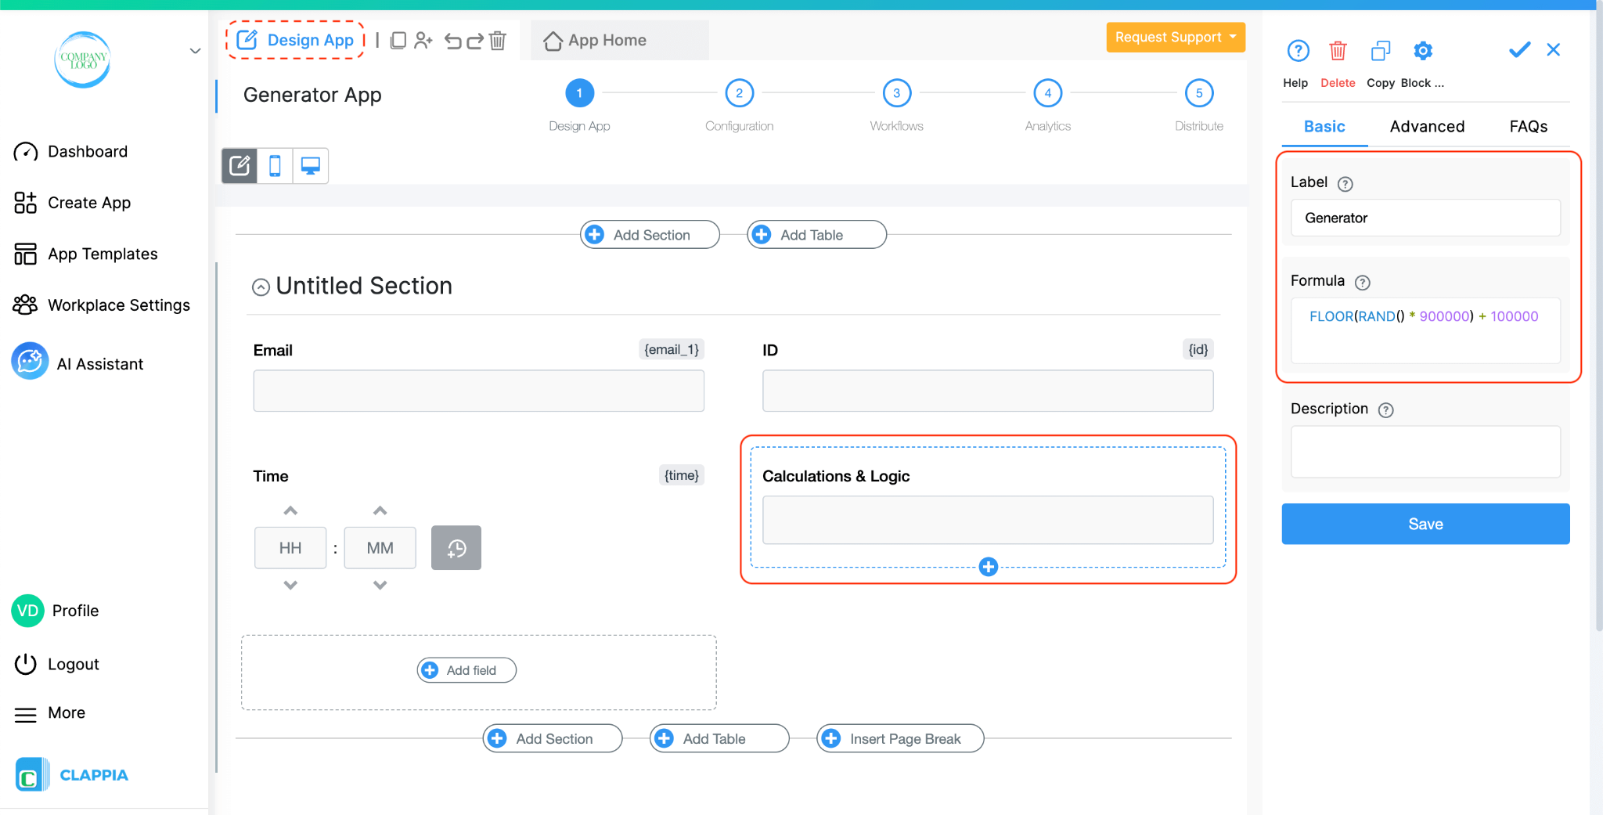Go to step 5 Distribute
Screen dimensions: 1603x815
coord(1199,93)
